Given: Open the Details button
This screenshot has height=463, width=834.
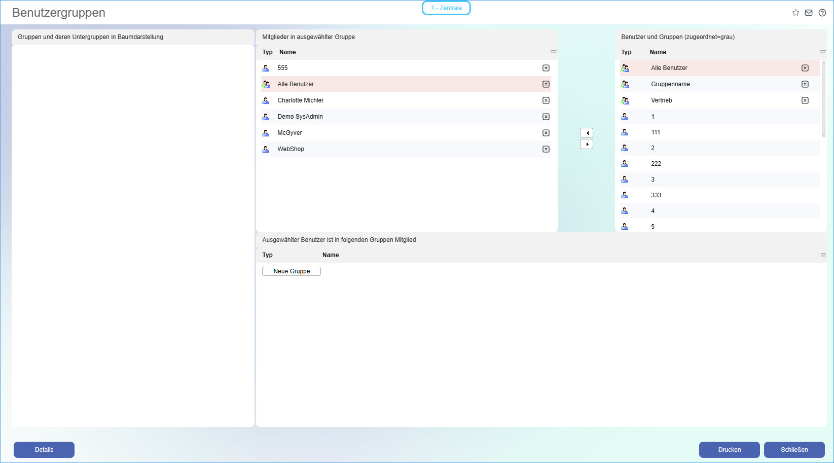Looking at the screenshot, I should pos(44,450).
